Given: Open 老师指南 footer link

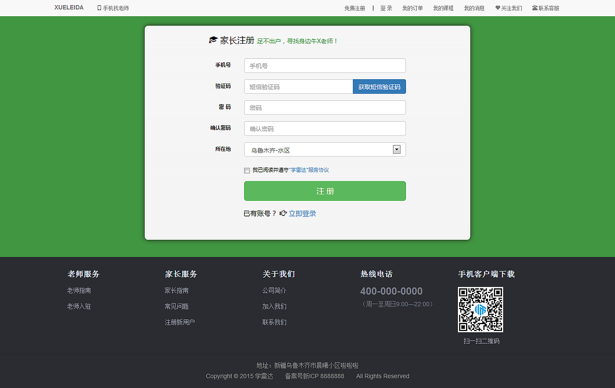Looking at the screenshot, I should [79, 291].
